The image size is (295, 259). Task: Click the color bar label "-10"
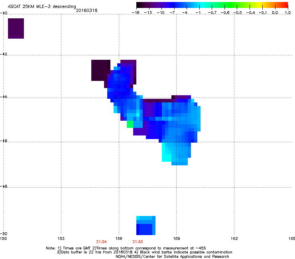click(161, 13)
